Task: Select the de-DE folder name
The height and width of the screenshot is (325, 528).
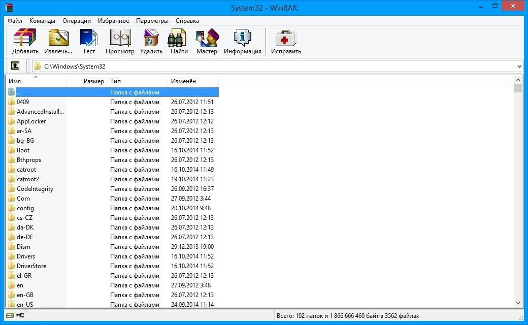Action: (25, 237)
